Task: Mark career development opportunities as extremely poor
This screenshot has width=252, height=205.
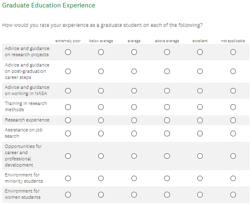Action: (68, 156)
